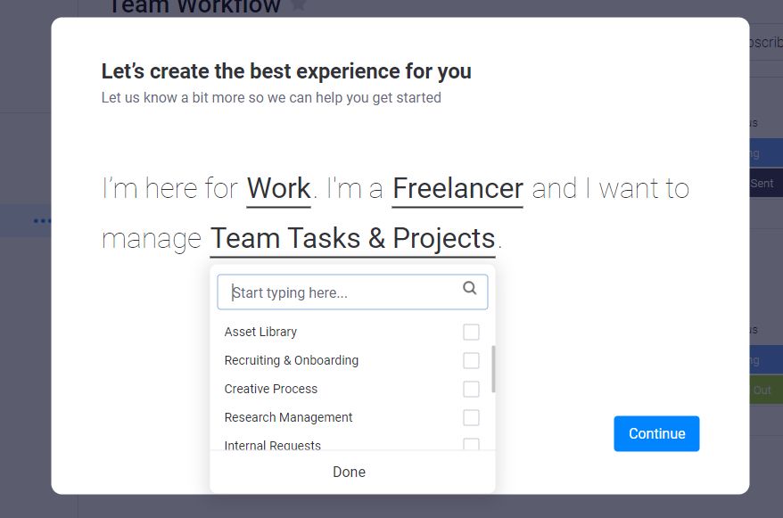Click the Continue button
Image resolution: width=783 pixels, height=518 pixels.
tap(656, 433)
